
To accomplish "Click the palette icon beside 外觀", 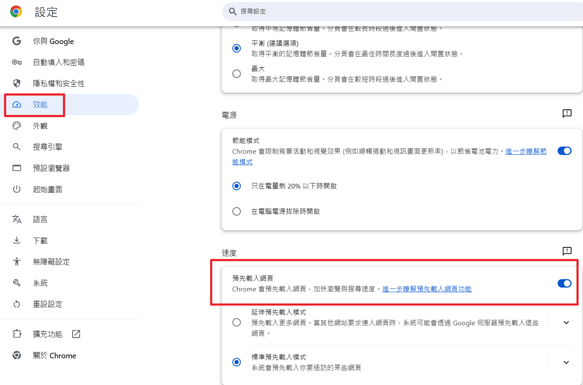I will [17, 126].
